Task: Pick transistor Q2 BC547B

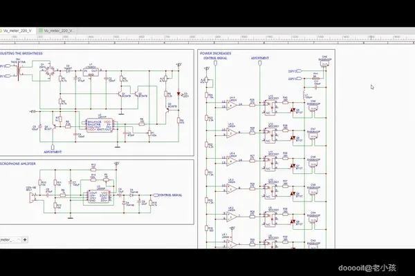Action: click(x=137, y=94)
